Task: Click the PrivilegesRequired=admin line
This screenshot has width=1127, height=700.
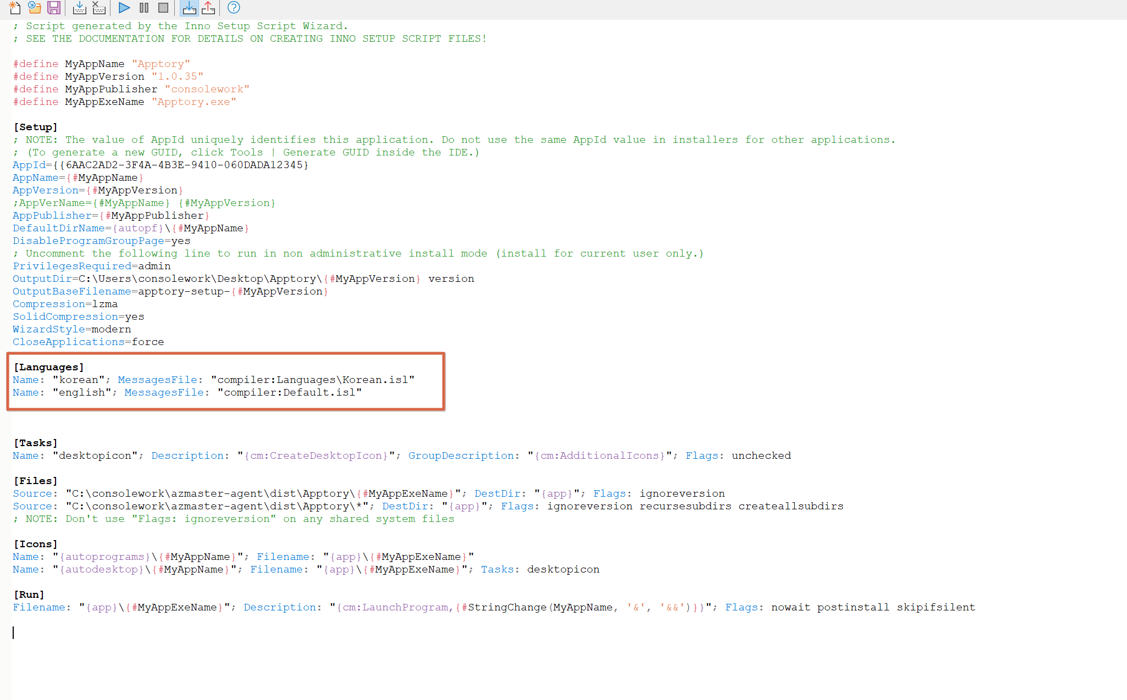Action: 92,266
